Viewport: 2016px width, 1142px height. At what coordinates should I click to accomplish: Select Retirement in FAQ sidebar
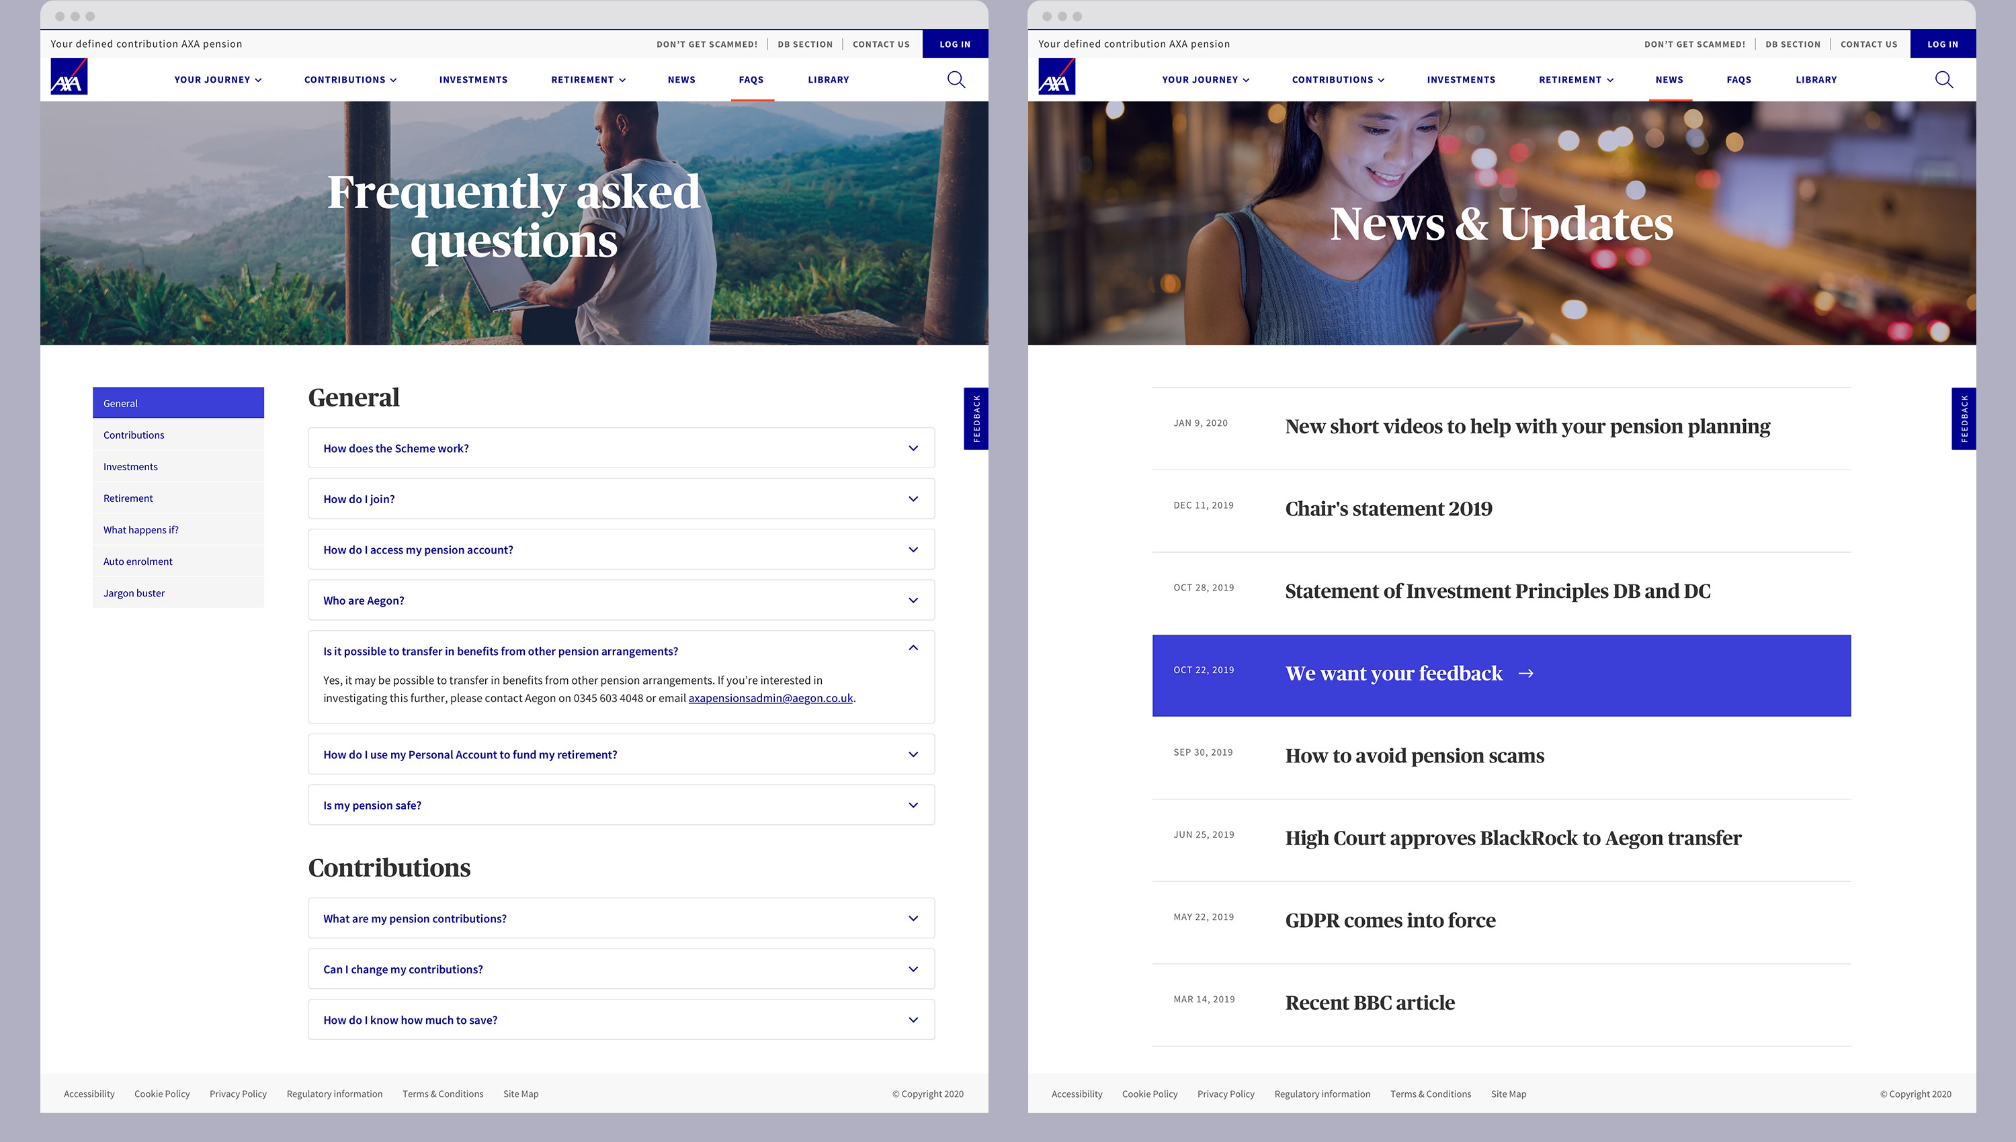(178, 498)
